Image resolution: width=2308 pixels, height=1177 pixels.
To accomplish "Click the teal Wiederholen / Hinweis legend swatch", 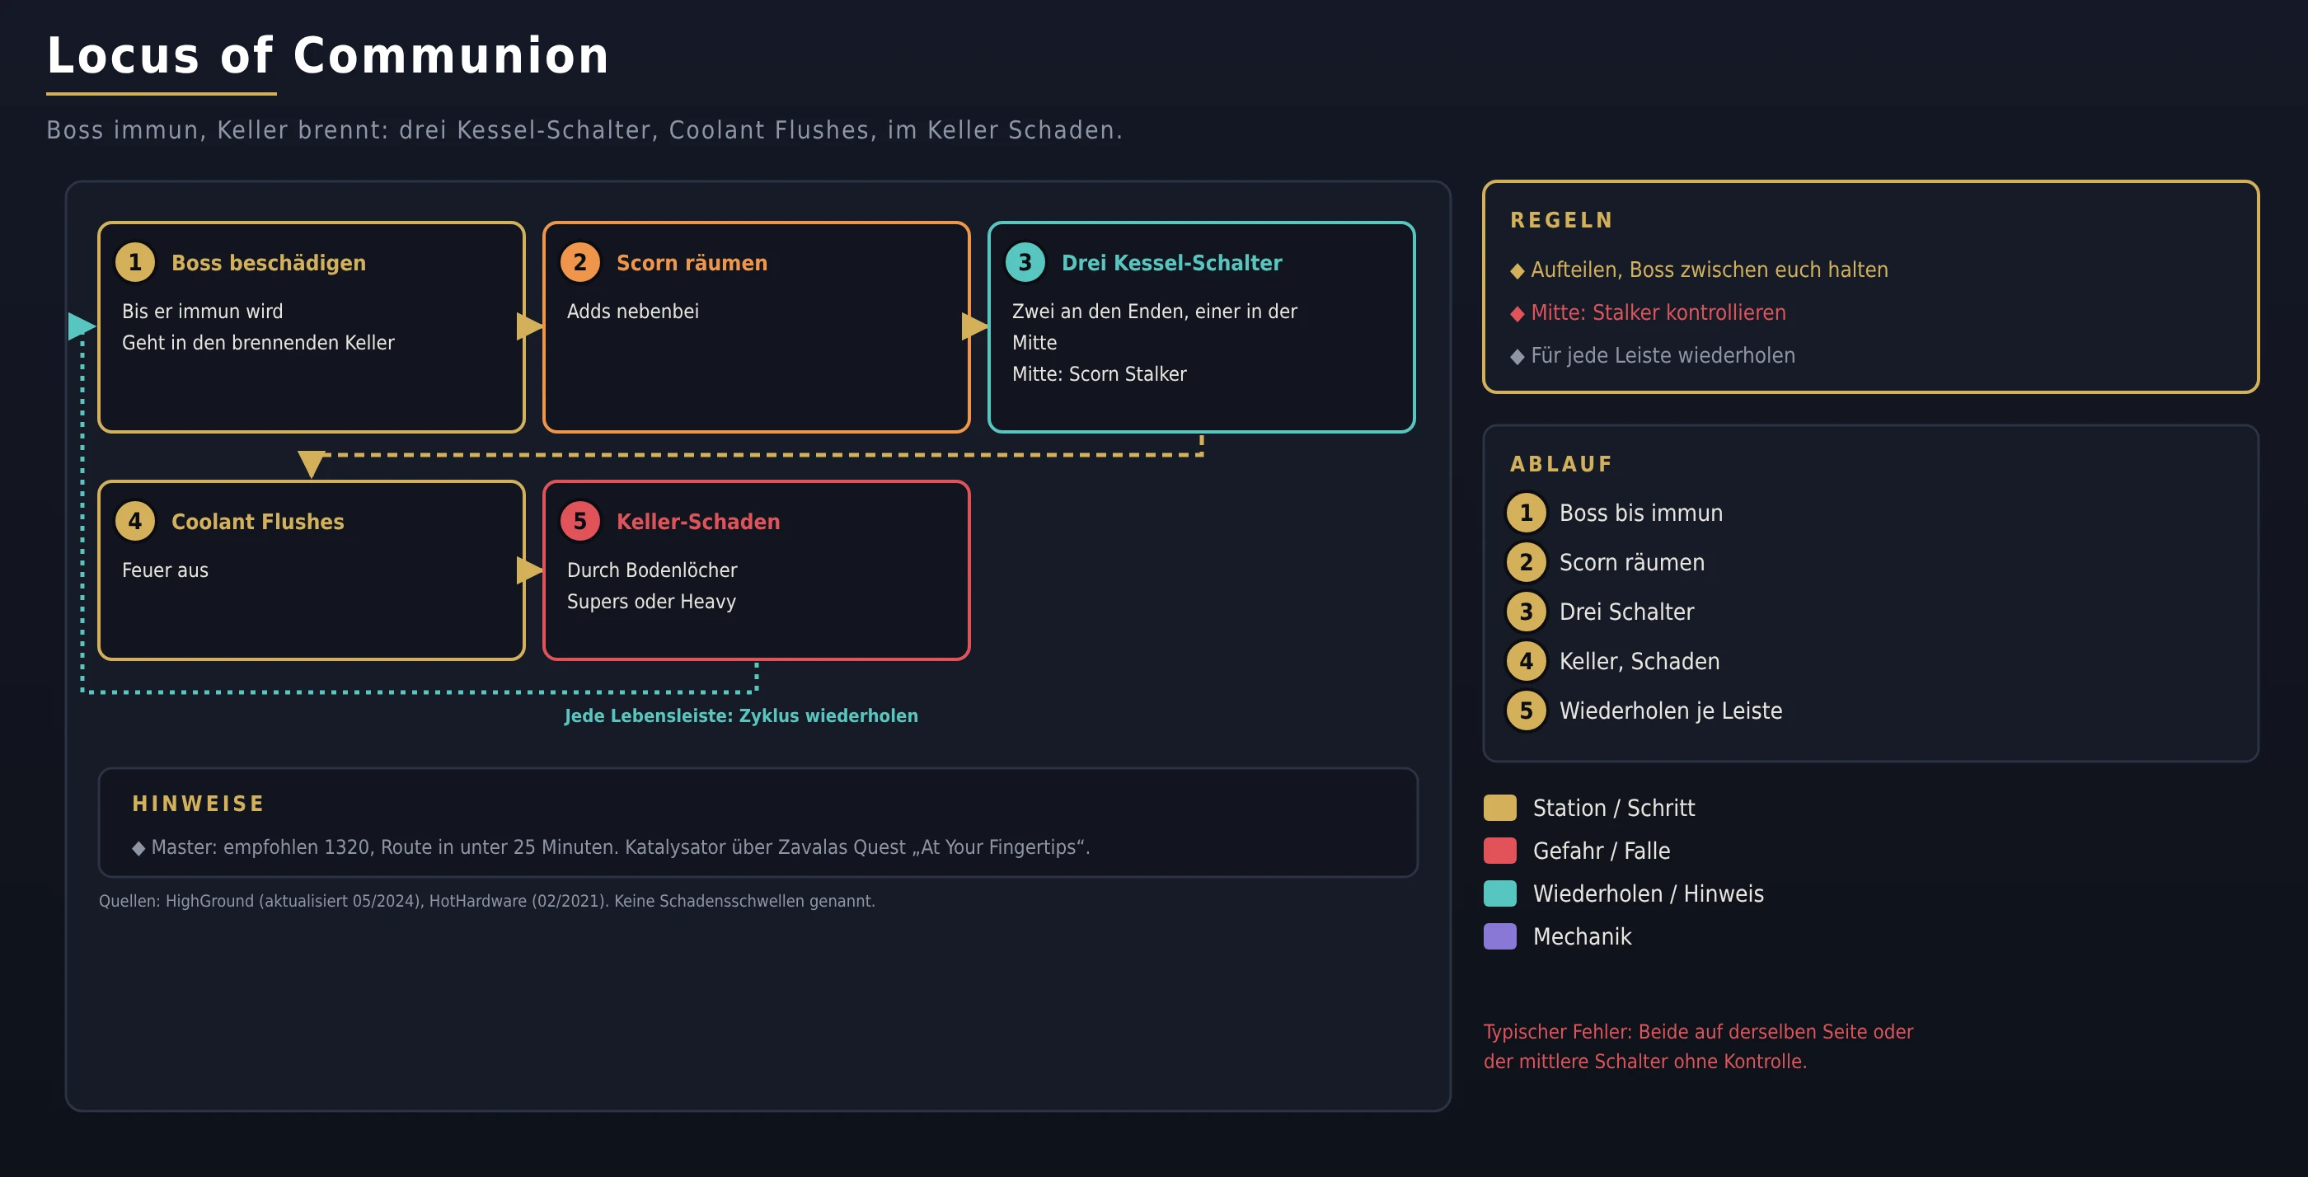I will (1500, 894).
